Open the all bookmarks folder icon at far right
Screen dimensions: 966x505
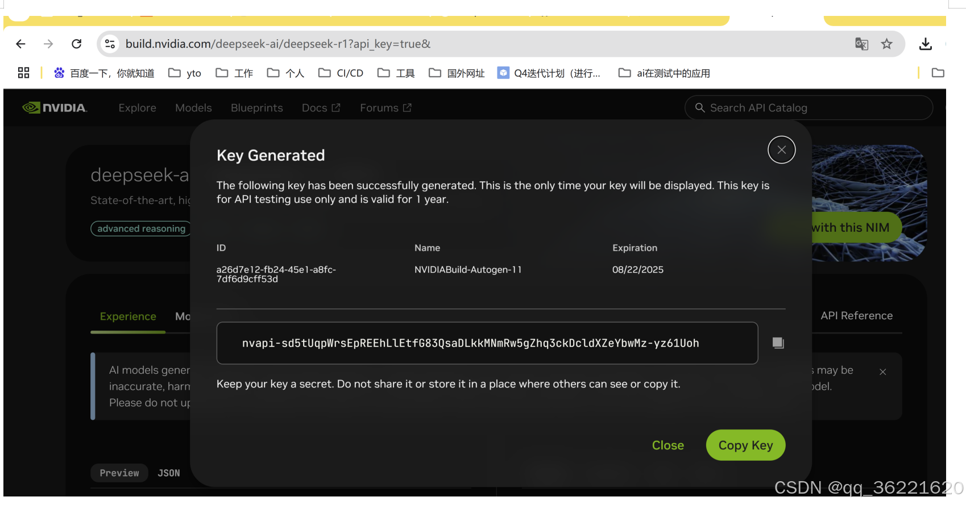pyautogui.click(x=938, y=73)
